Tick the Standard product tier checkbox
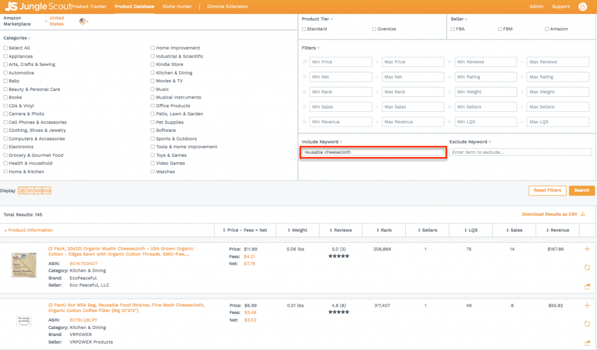597x350 pixels. coord(304,29)
